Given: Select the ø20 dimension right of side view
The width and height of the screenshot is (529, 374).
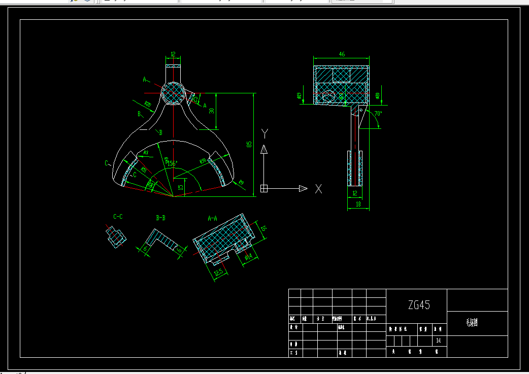Looking at the screenshot, I should click(378, 96).
